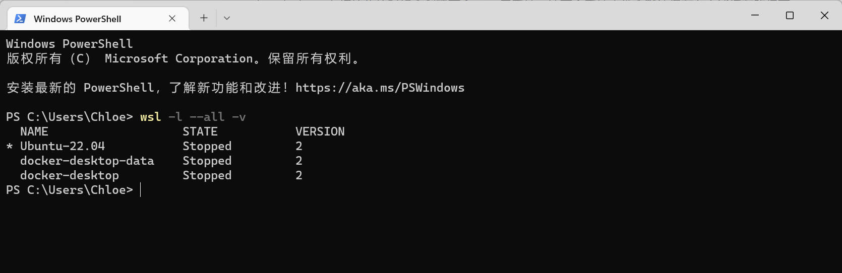
Task: Maximize the terminal window
Action: click(x=790, y=15)
